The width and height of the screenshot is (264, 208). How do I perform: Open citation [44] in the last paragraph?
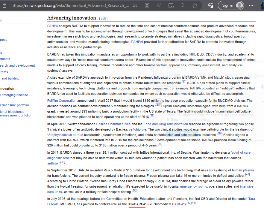coord(193,203)
